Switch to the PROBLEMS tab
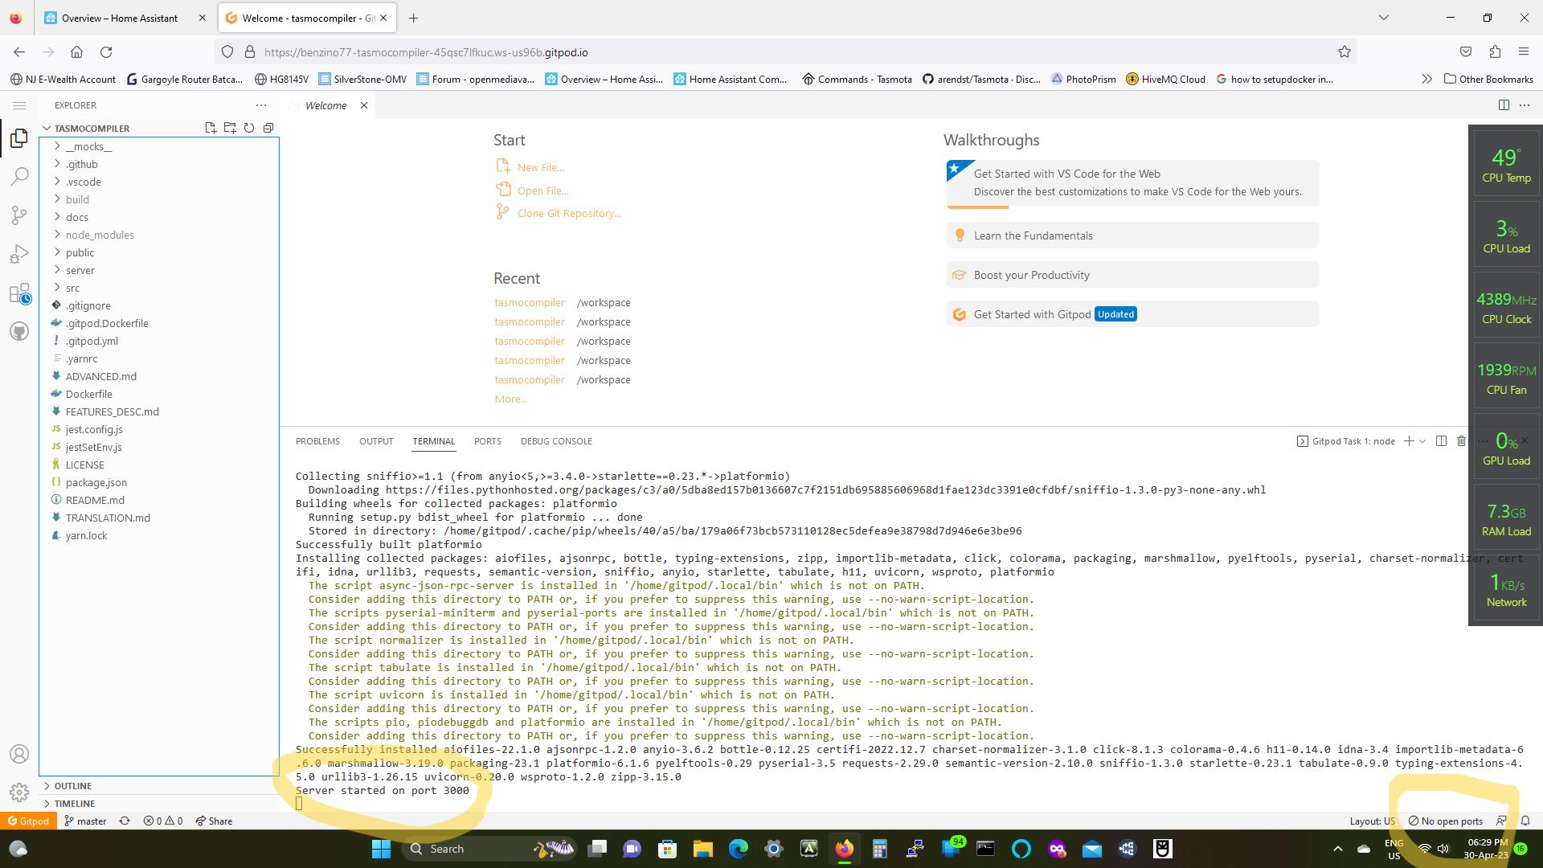This screenshot has width=1543, height=868. (317, 440)
